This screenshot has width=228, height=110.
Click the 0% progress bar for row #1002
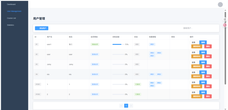(x=118, y=94)
